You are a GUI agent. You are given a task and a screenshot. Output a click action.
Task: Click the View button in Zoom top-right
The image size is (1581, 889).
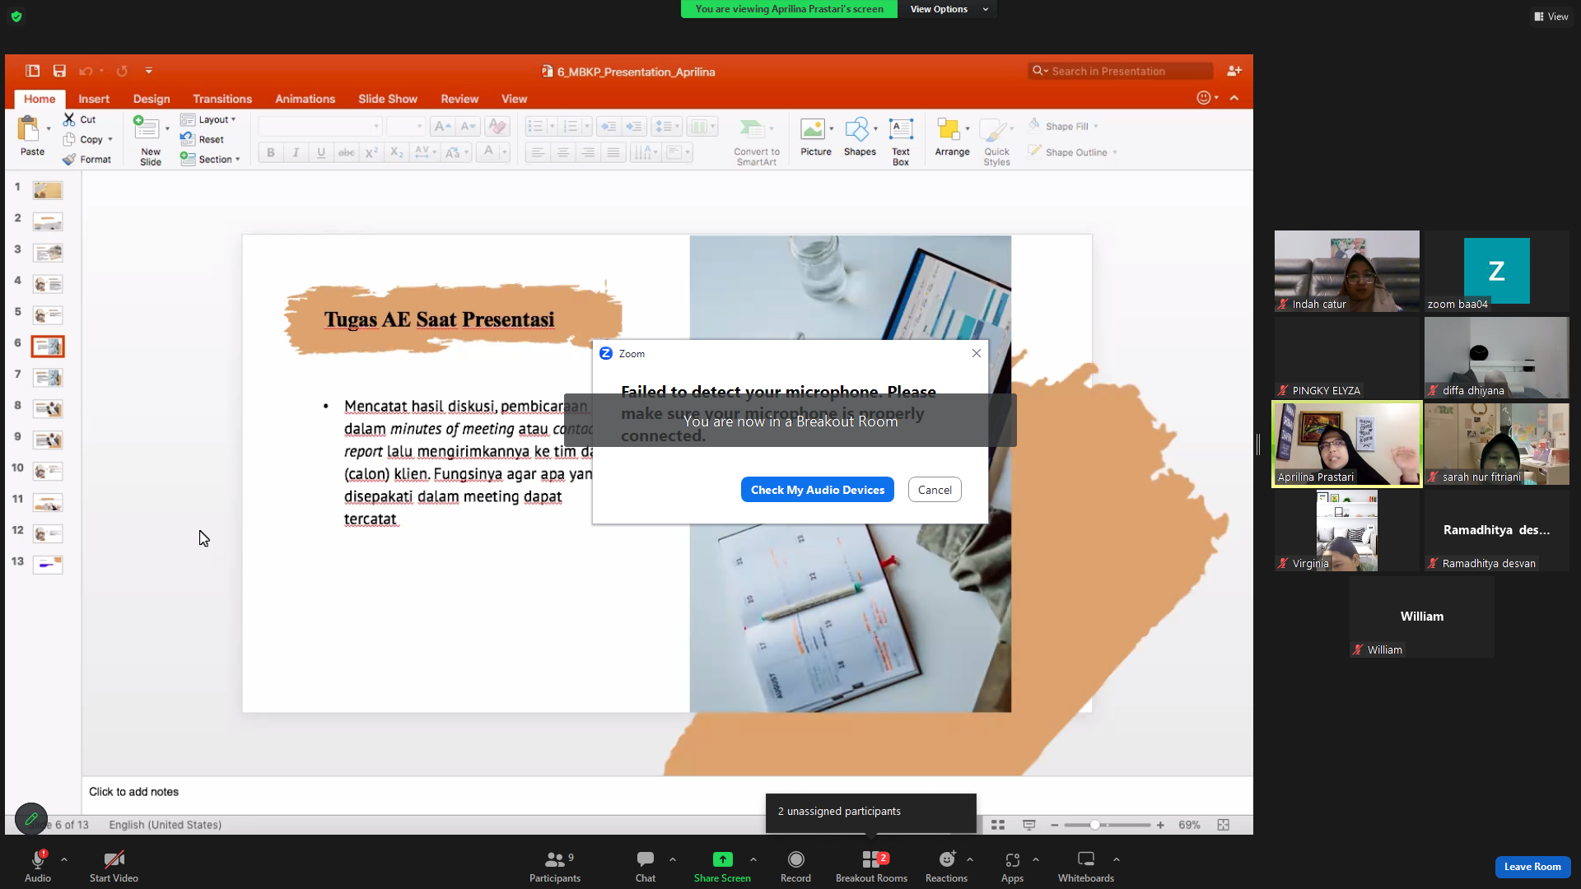point(1551,16)
